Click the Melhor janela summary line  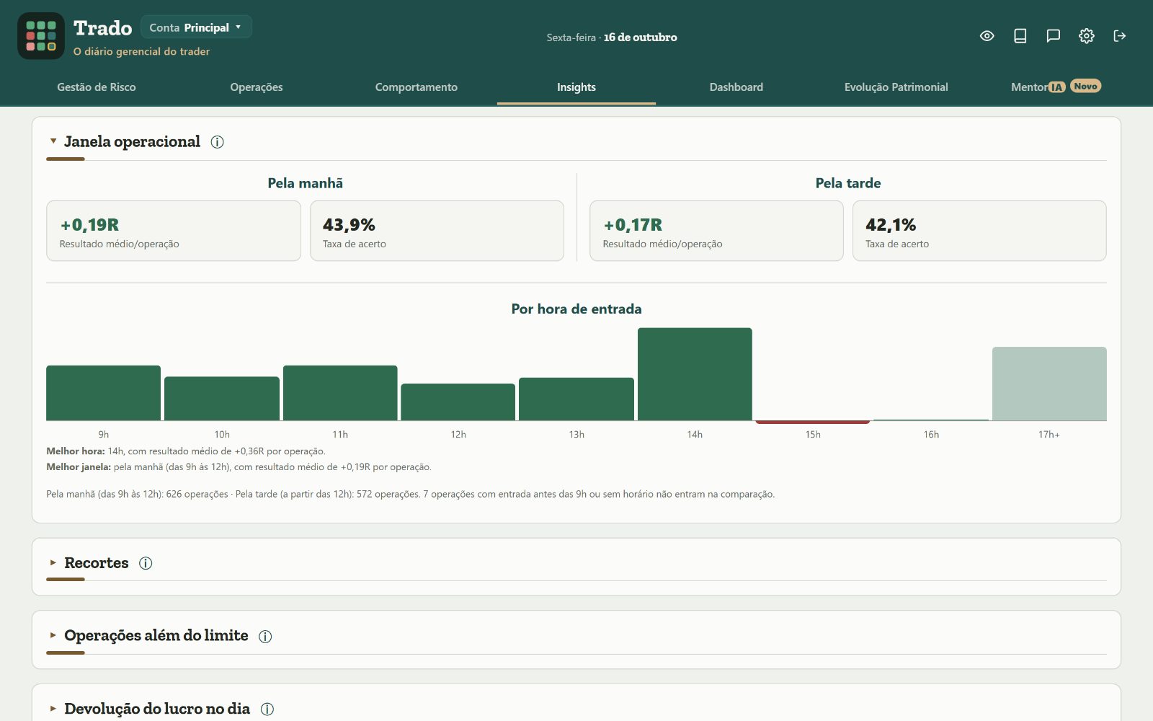coord(239,467)
